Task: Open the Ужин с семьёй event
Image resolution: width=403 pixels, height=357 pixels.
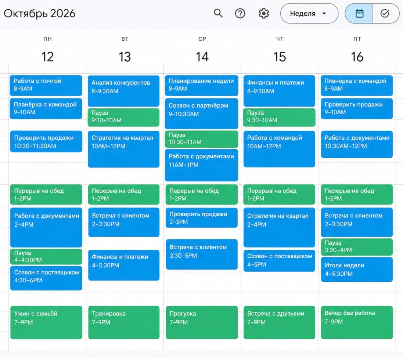Action: pos(46,322)
